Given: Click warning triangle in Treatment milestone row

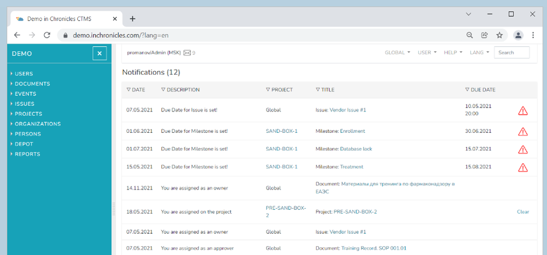Looking at the screenshot, I should [522, 167].
